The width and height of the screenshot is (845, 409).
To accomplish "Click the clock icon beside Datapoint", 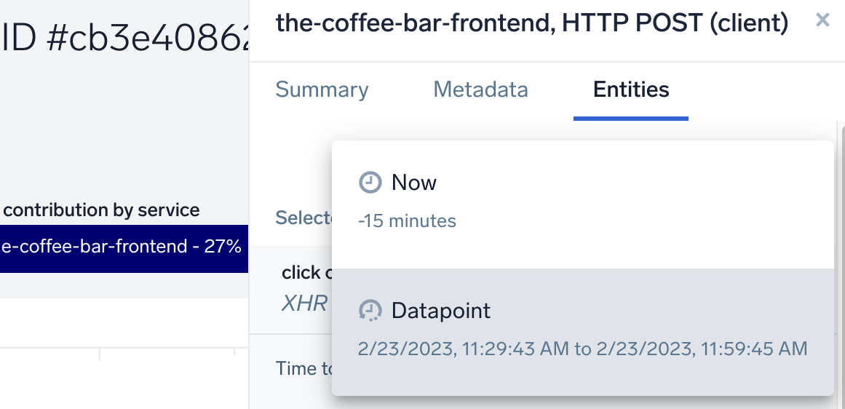I will 370,311.
